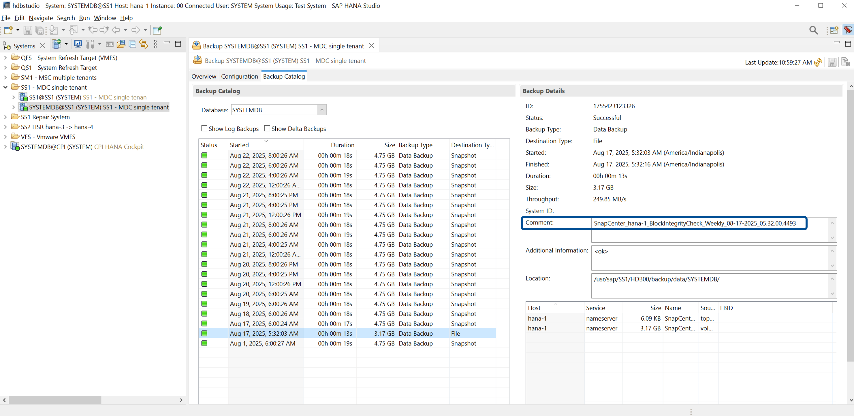Open the Database SYSTEMDB dropdown
Screen dimensions: 854x416
click(321, 110)
